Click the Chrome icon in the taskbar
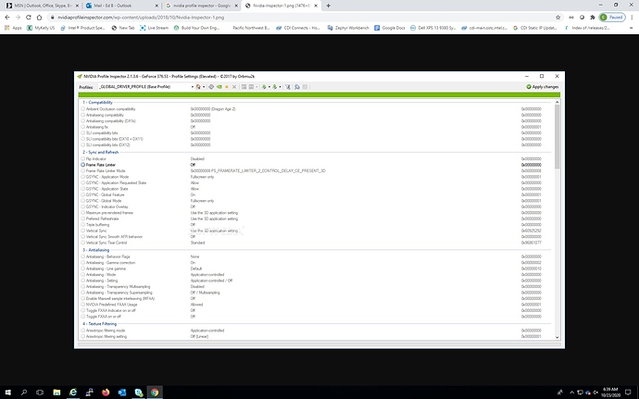Image resolution: width=639 pixels, height=399 pixels. (155, 393)
